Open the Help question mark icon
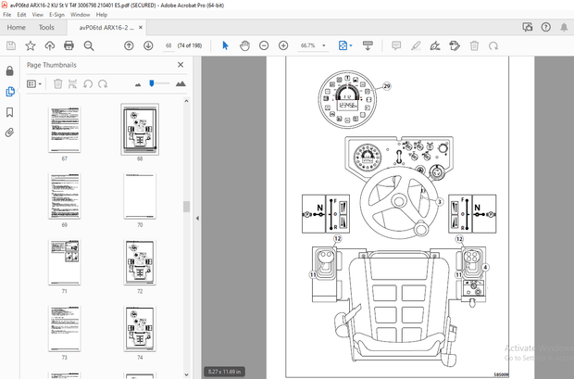 coord(546,27)
